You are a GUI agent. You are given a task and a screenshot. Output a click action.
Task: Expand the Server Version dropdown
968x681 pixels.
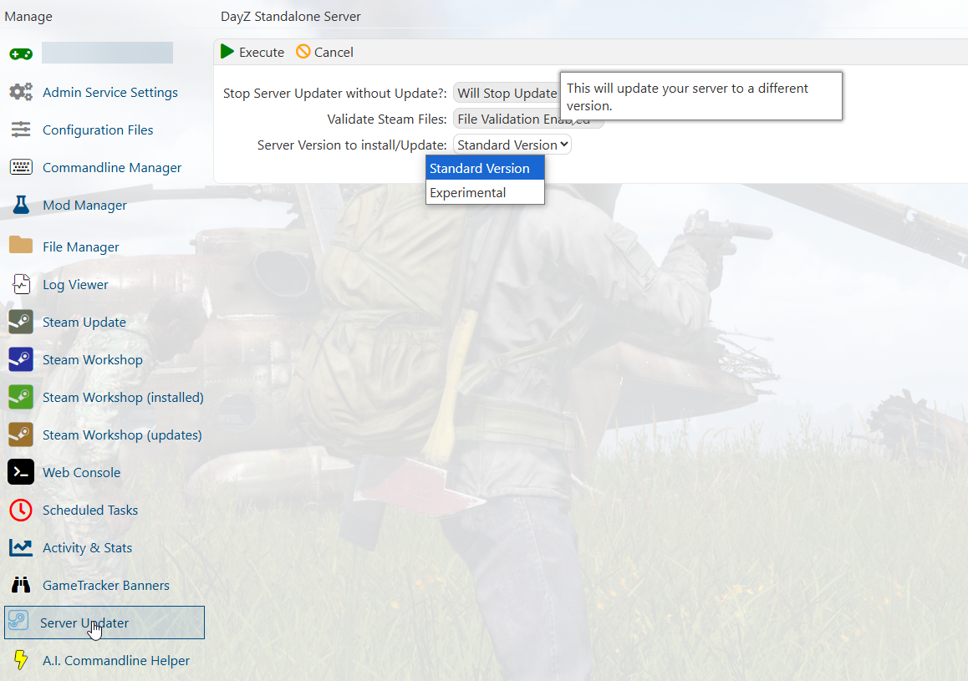pyautogui.click(x=512, y=145)
